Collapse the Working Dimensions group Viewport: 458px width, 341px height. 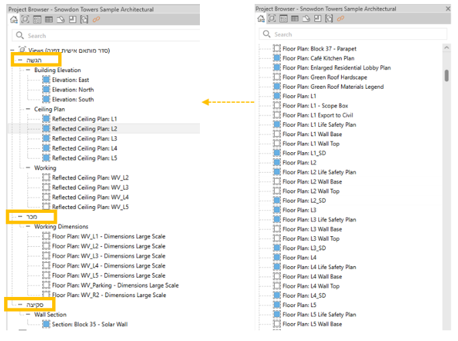28,226
